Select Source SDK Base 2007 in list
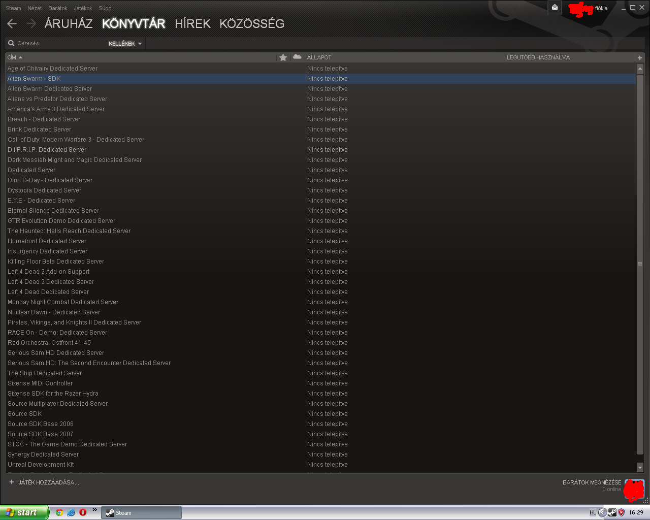This screenshot has width=650, height=520. (41, 434)
